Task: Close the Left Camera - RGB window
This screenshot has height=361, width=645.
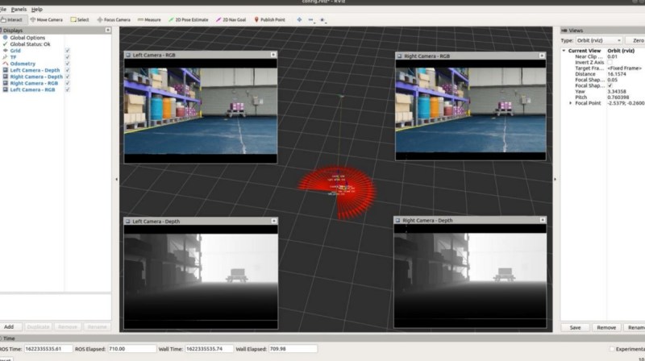Action: click(x=273, y=55)
